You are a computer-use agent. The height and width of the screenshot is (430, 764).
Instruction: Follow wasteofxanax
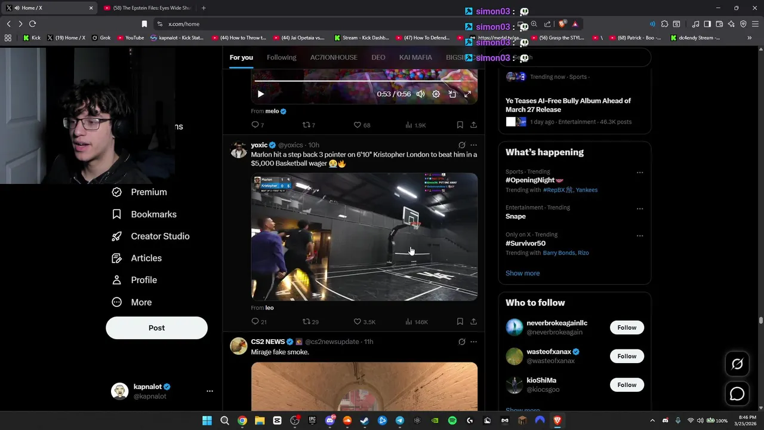pyautogui.click(x=627, y=356)
